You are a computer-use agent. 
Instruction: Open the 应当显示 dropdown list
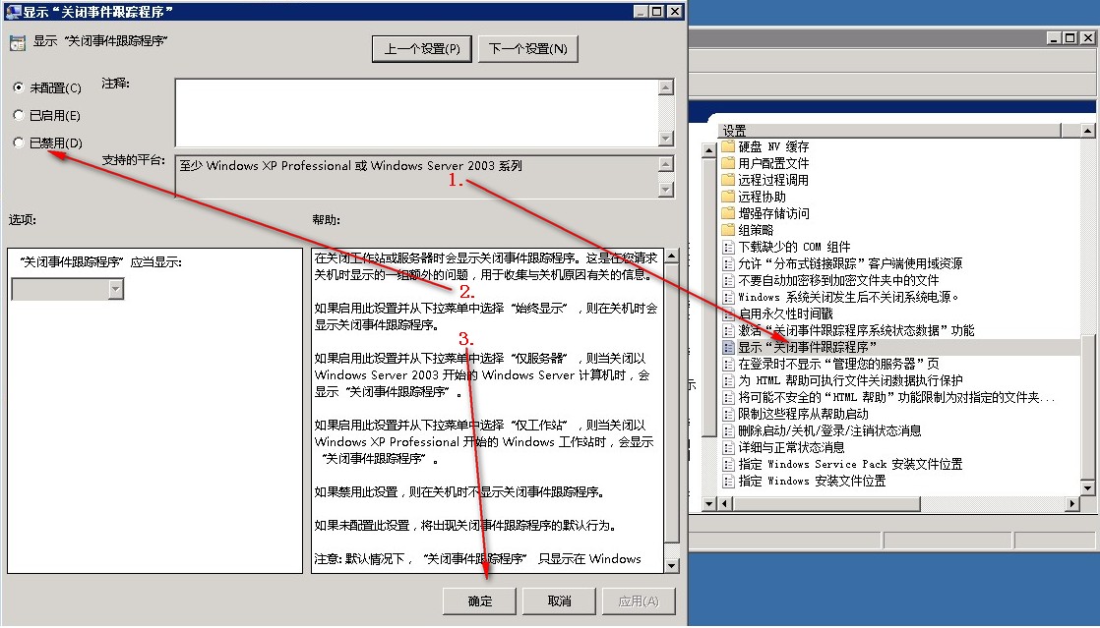tap(116, 289)
